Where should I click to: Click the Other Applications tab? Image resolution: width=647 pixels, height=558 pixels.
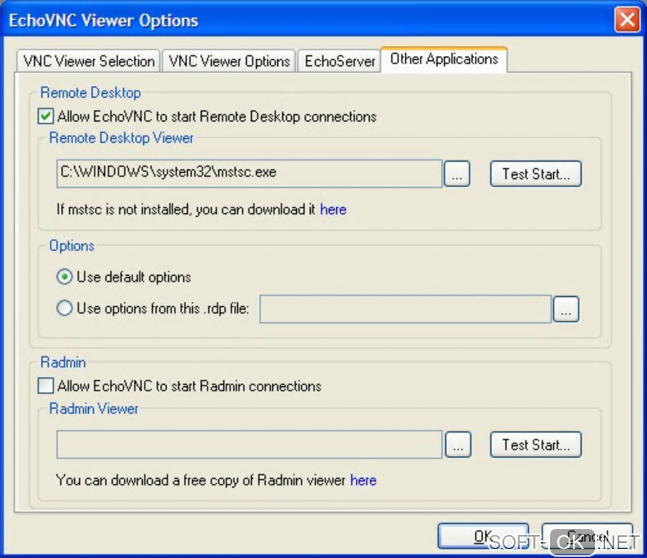coord(444,60)
